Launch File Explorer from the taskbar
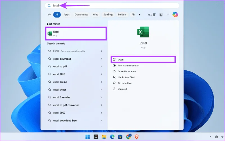 pyautogui.click(x=104, y=137)
